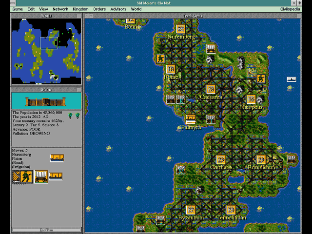Click the Moves: 5 text
The height and width of the screenshot is (234, 312).
(19, 150)
